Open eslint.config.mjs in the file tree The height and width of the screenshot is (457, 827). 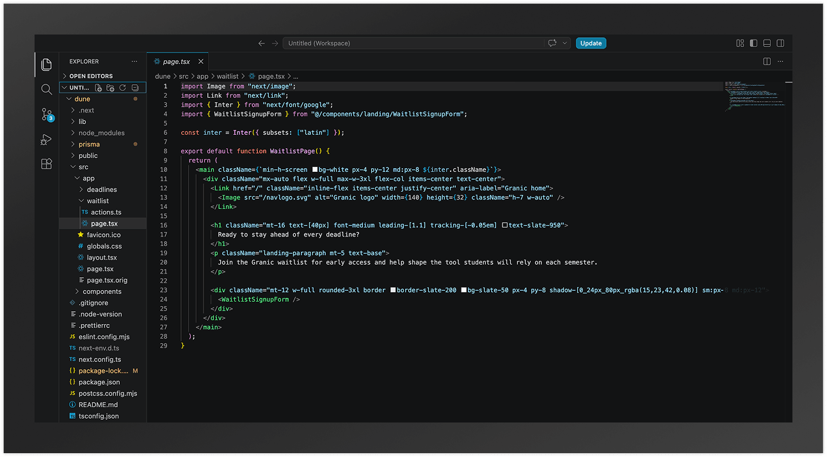click(102, 337)
